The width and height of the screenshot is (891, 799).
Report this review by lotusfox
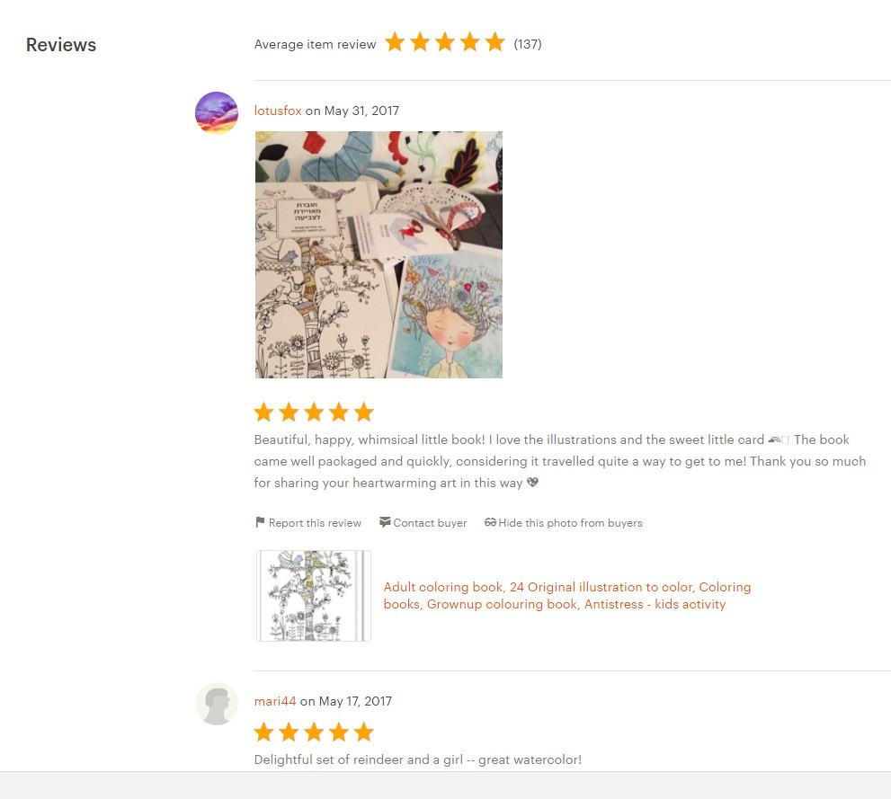[315, 523]
